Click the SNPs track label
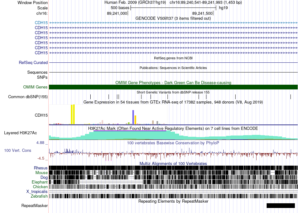This screenshot has width=298, height=213. (42, 77)
